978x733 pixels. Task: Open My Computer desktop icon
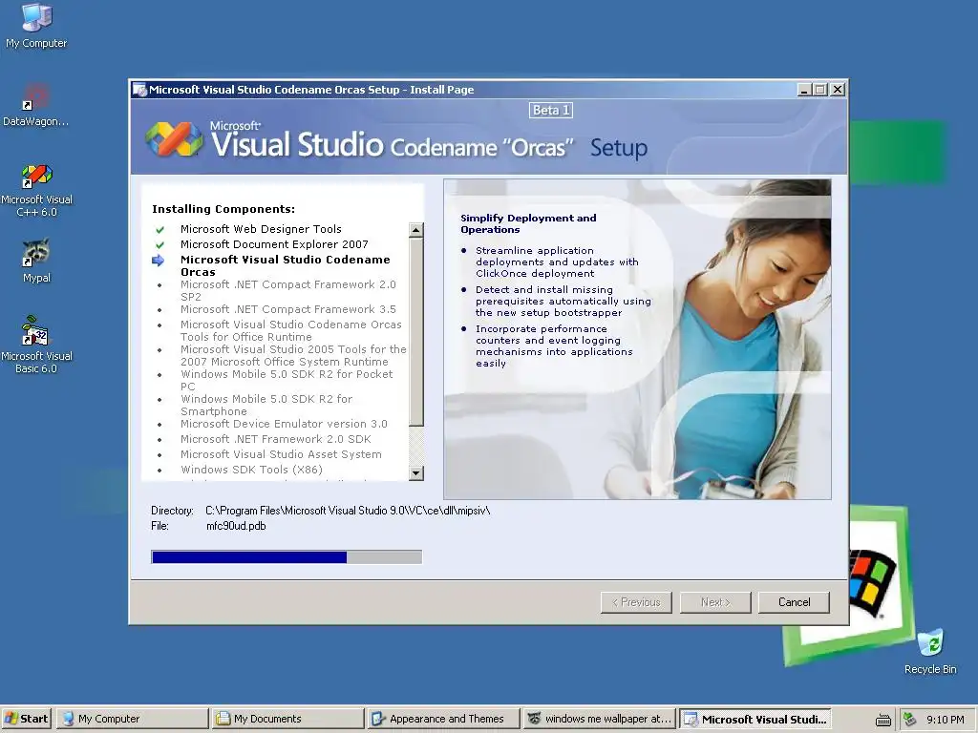pyautogui.click(x=36, y=26)
